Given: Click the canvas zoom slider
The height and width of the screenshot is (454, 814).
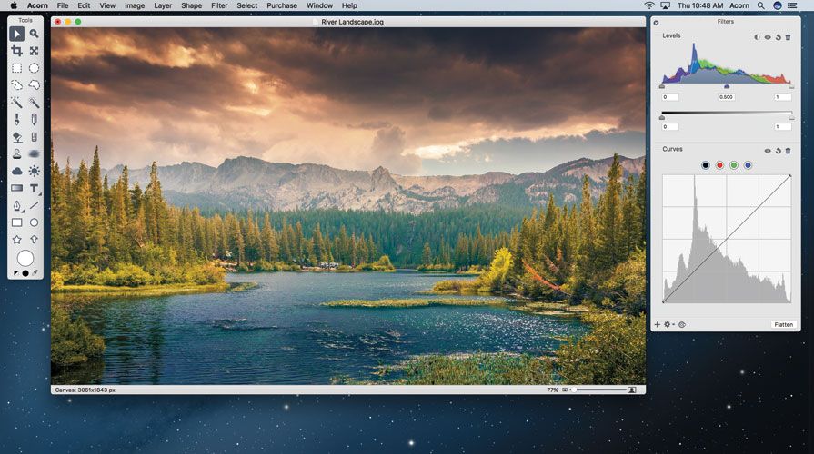Looking at the screenshot, I should pos(599,390).
